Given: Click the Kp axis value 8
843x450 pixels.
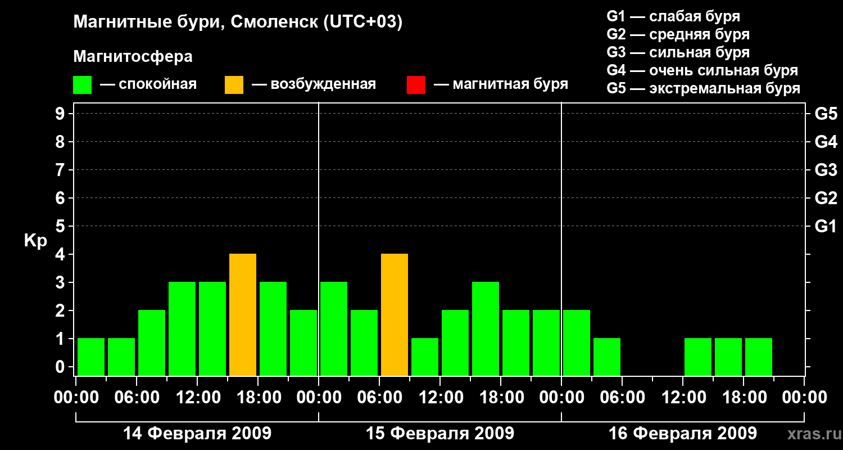Looking at the screenshot, I should 61,142.
